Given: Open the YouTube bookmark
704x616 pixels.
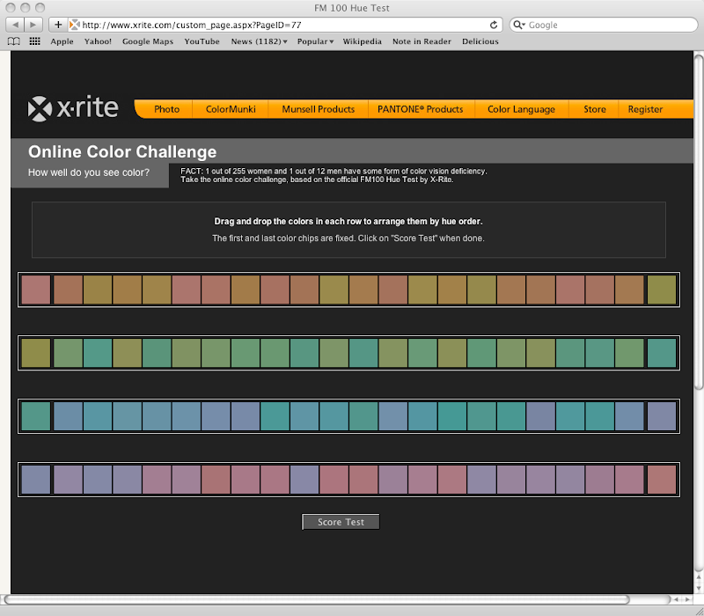Looking at the screenshot, I should [x=202, y=41].
